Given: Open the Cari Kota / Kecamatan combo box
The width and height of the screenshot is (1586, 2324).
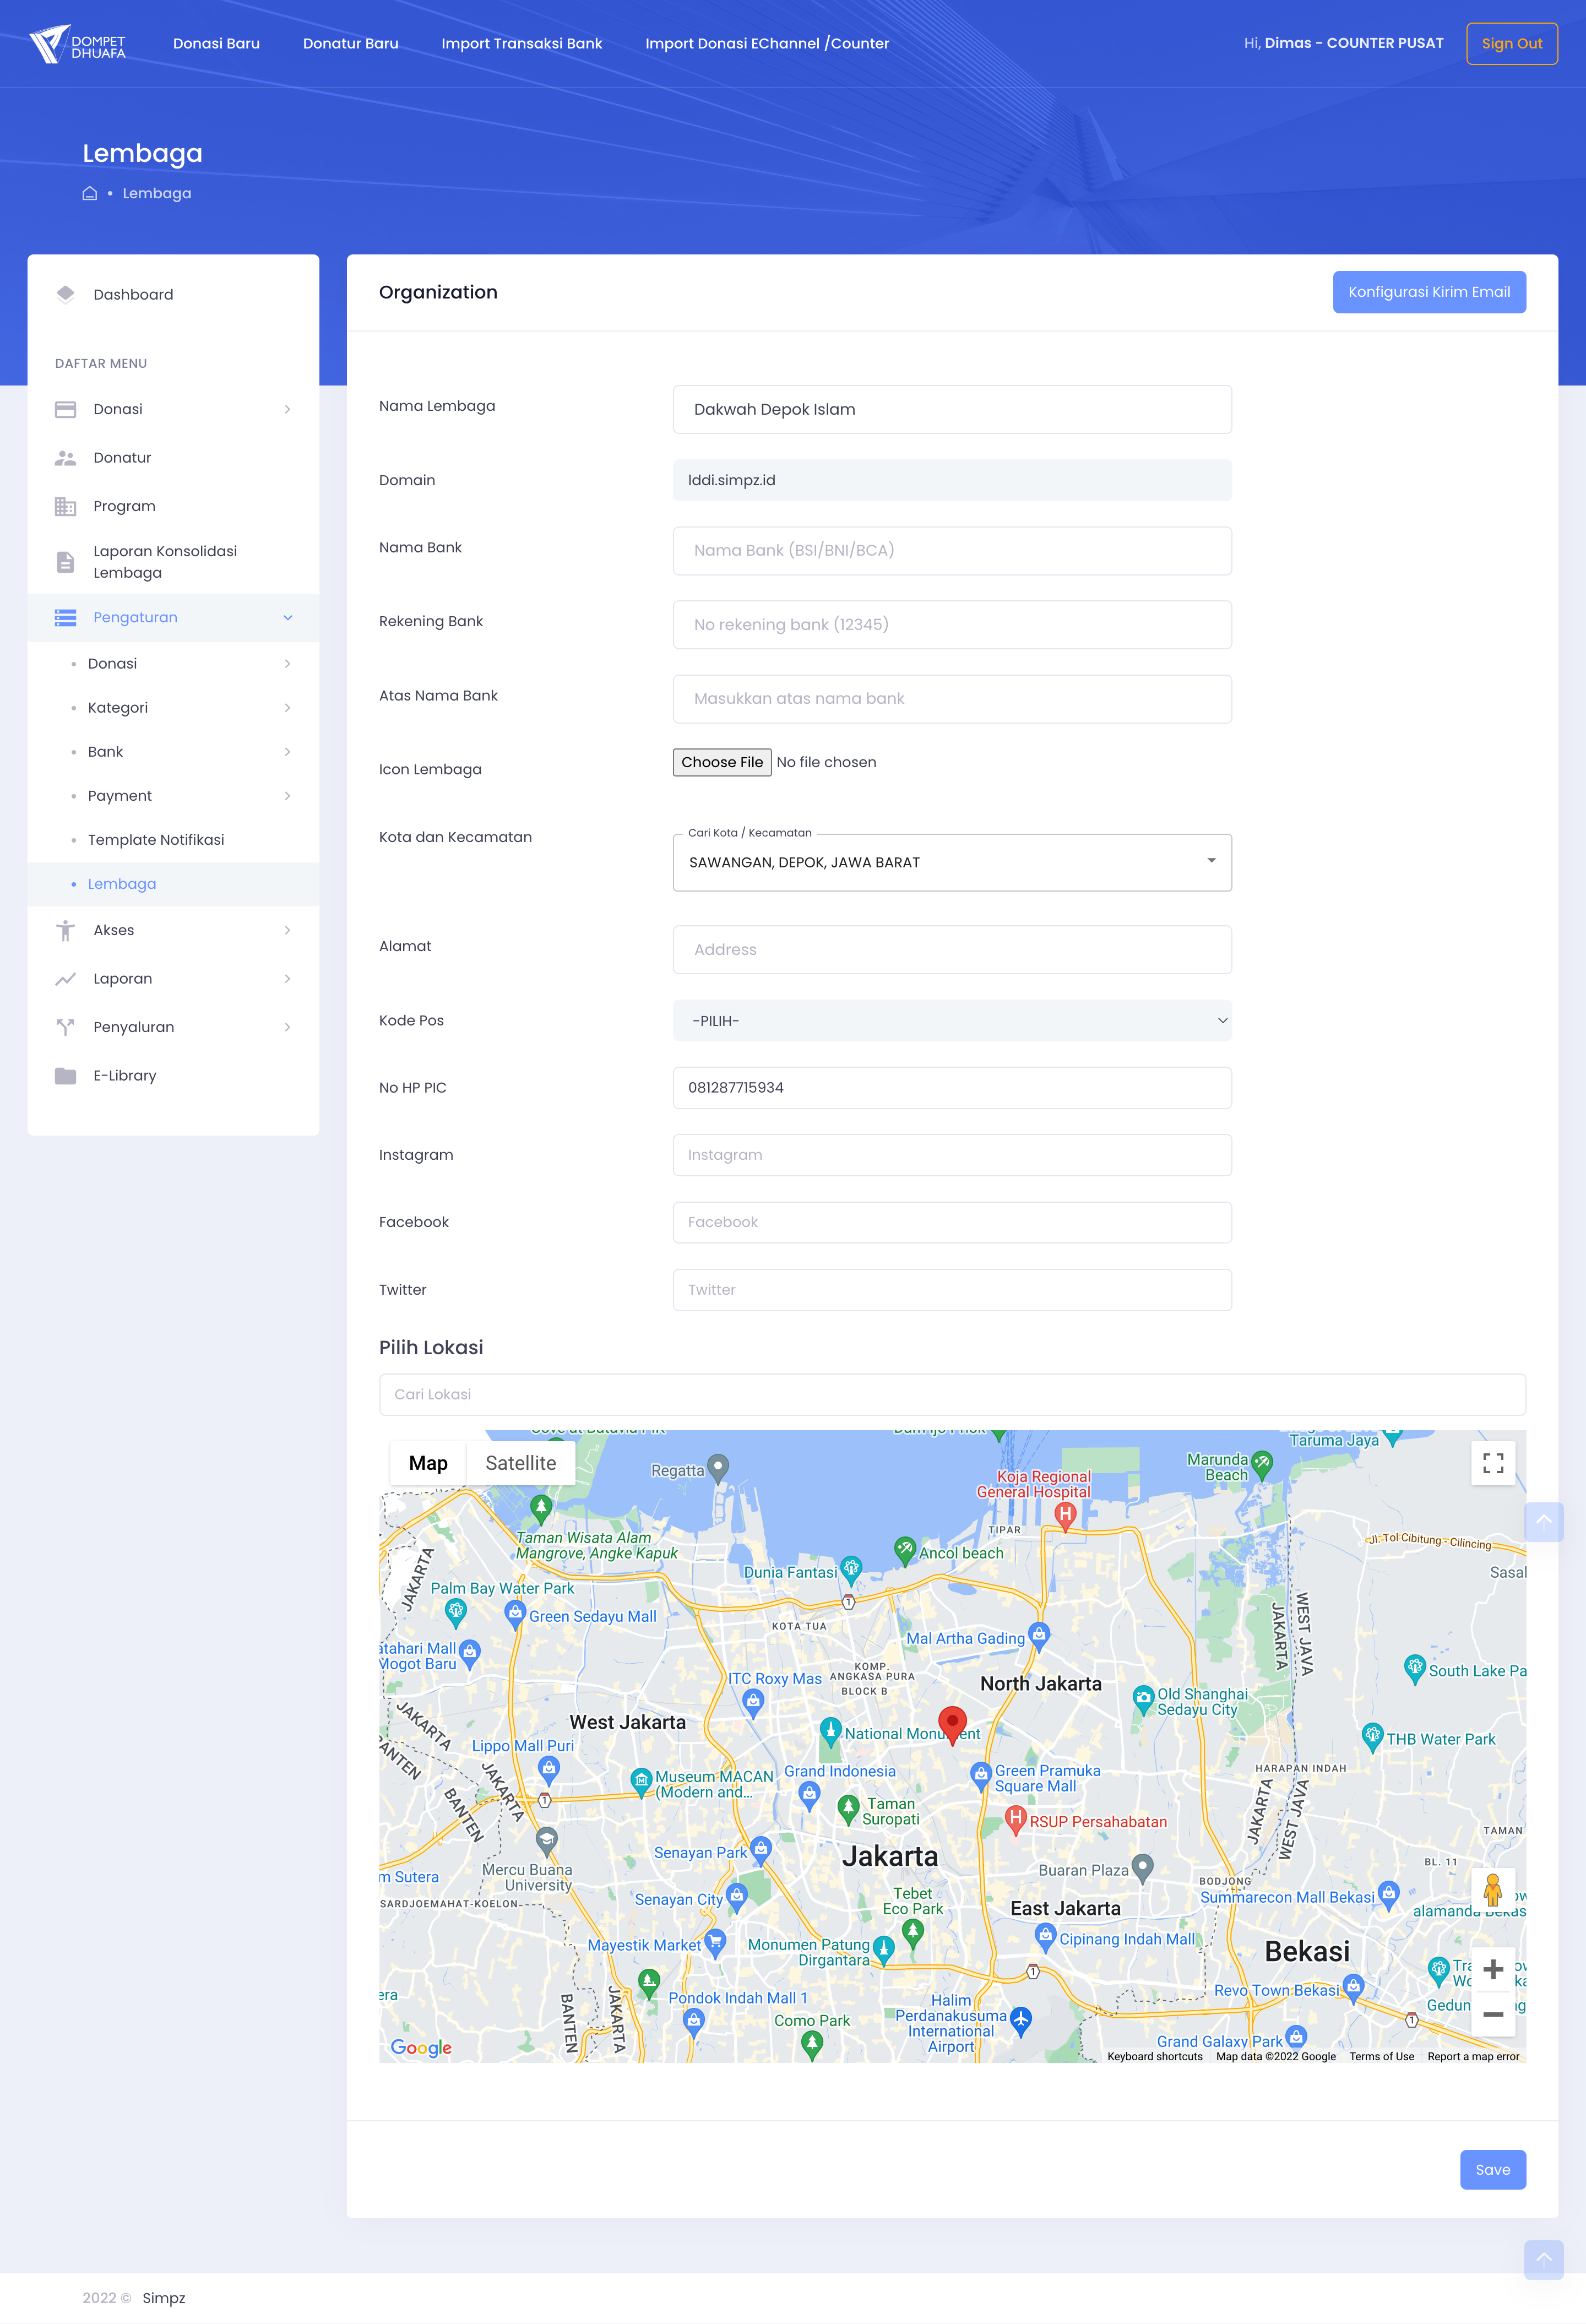Looking at the screenshot, I should click(951, 862).
